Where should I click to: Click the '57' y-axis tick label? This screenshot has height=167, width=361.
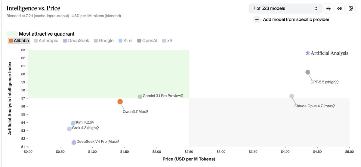(23, 98)
